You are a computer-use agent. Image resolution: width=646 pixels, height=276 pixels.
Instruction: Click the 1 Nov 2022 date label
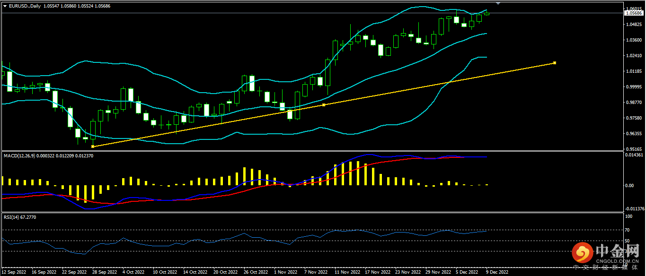pyautogui.click(x=286, y=272)
